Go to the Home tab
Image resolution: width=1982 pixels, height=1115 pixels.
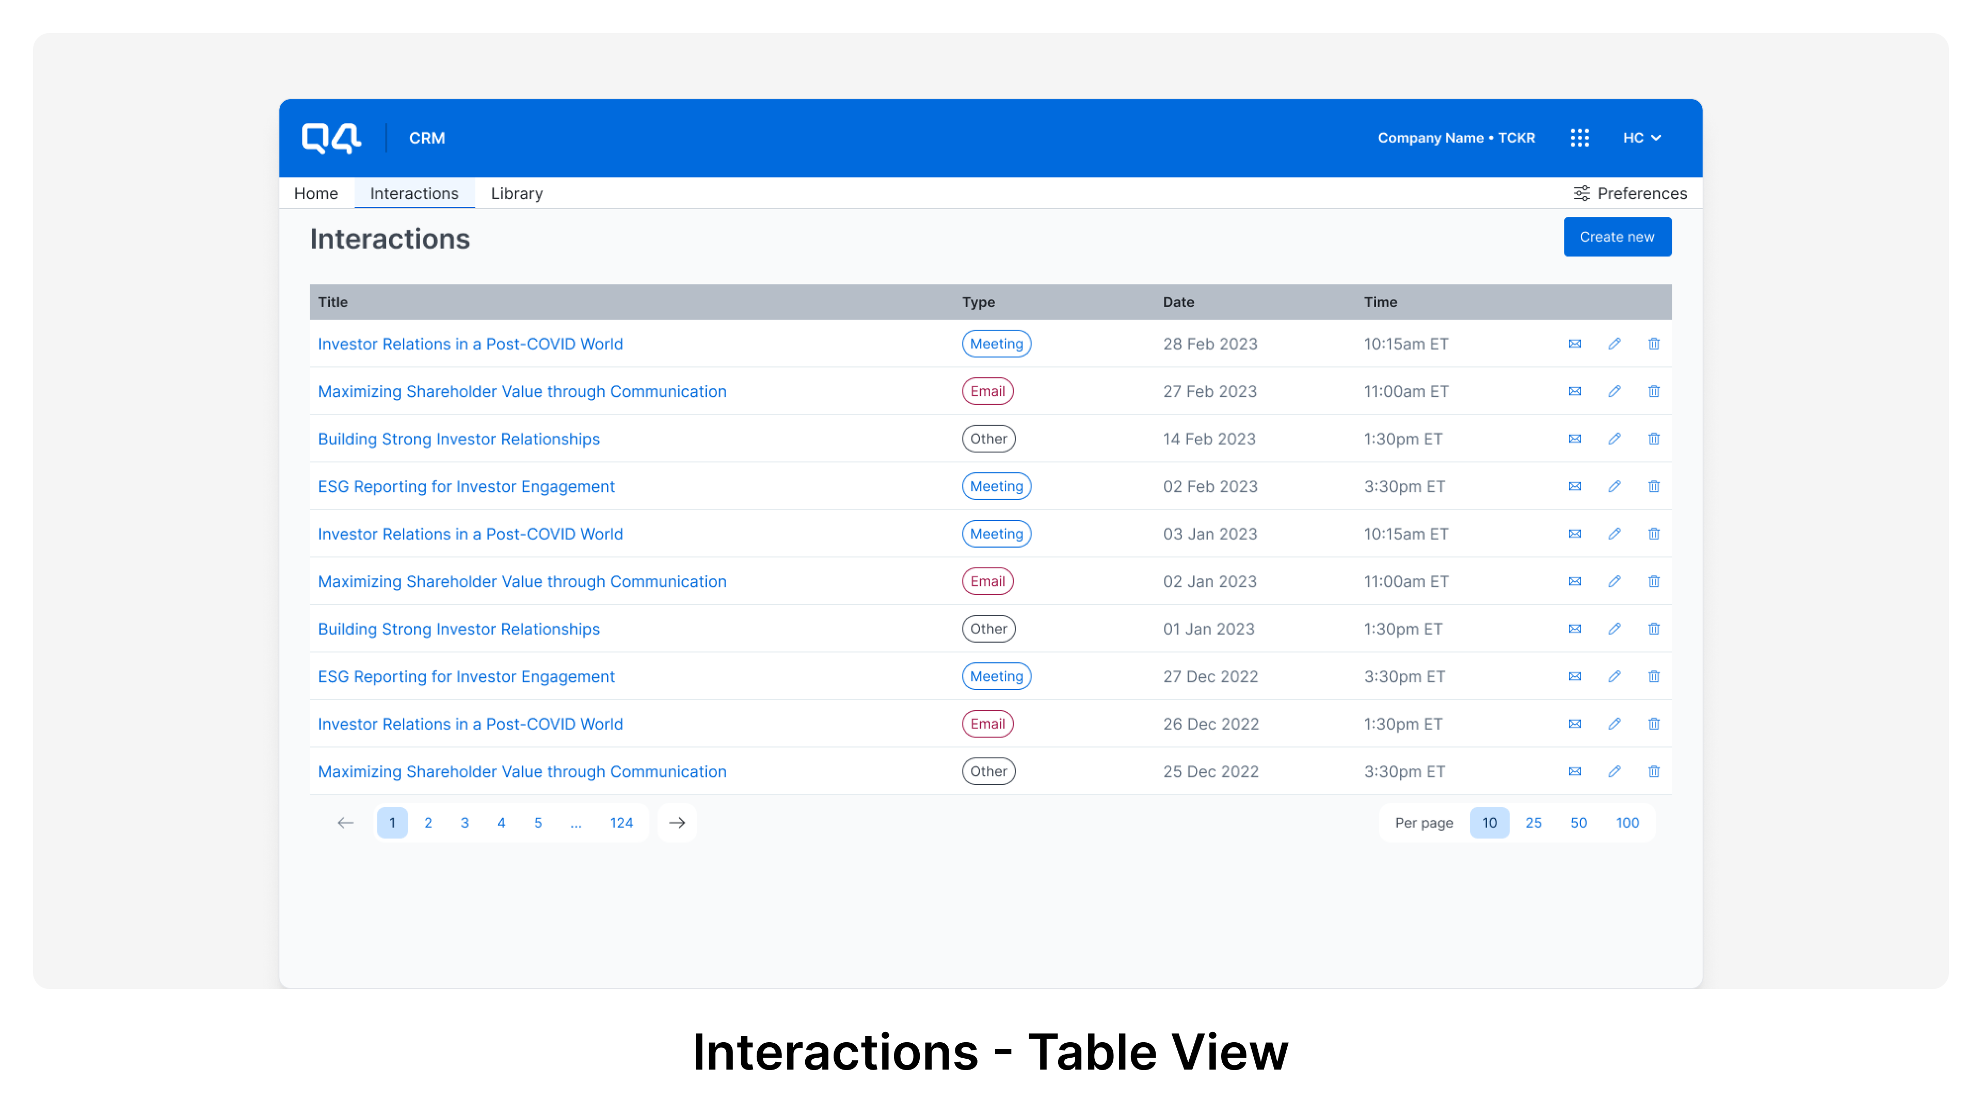pos(315,193)
